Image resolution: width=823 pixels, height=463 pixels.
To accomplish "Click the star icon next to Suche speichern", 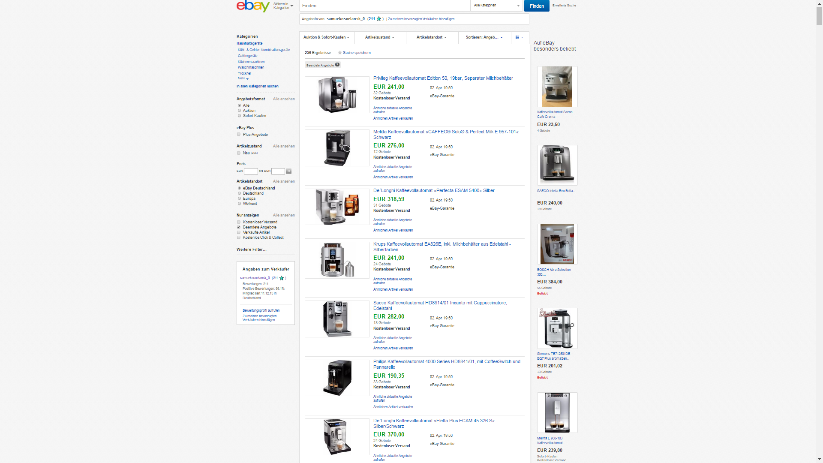I will tap(340, 53).
